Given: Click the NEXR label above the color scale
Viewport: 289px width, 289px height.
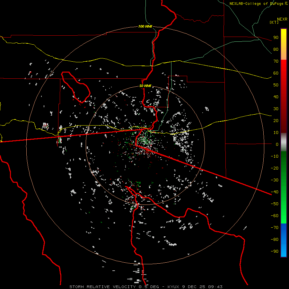Looking at the screenshot, I should tap(282, 19).
